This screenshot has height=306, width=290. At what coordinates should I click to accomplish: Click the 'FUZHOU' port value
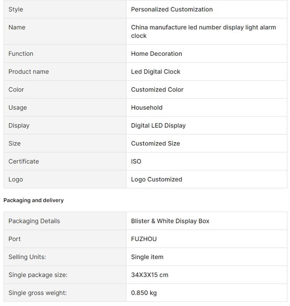click(144, 239)
